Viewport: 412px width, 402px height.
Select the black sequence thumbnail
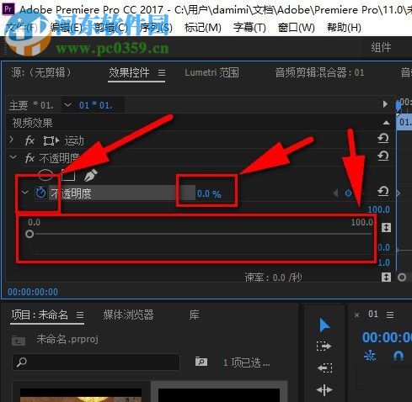(219, 394)
